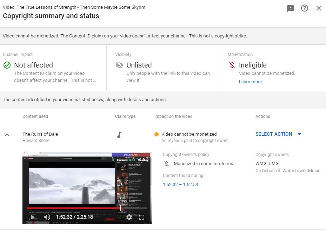The height and width of the screenshot is (234, 326).
Task: Close the copyright summary dialog
Action: [319, 8]
